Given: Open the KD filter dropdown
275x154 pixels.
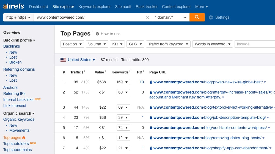Looking at the screenshot, I should [117, 44].
